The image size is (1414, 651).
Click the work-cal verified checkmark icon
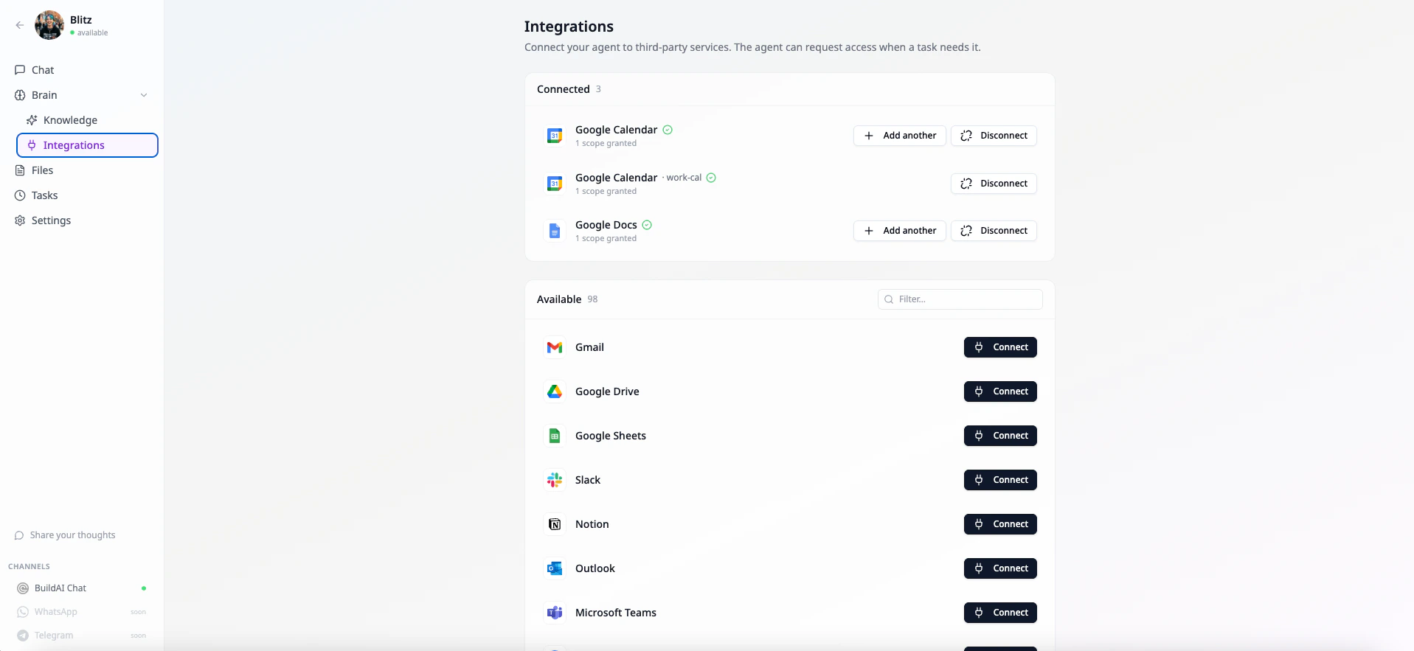[711, 178]
